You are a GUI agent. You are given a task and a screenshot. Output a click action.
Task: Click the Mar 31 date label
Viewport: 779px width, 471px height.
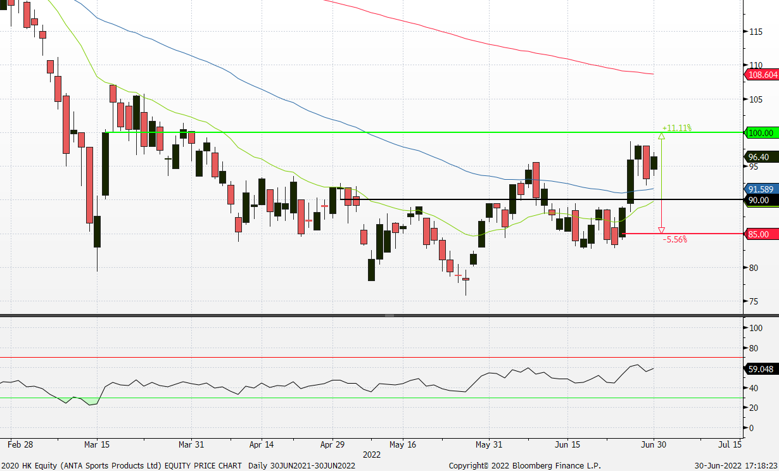pyautogui.click(x=191, y=444)
